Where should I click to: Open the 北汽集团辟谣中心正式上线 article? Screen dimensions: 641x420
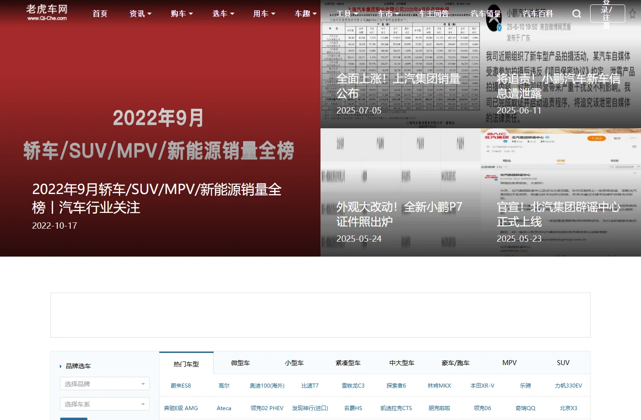tap(559, 214)
